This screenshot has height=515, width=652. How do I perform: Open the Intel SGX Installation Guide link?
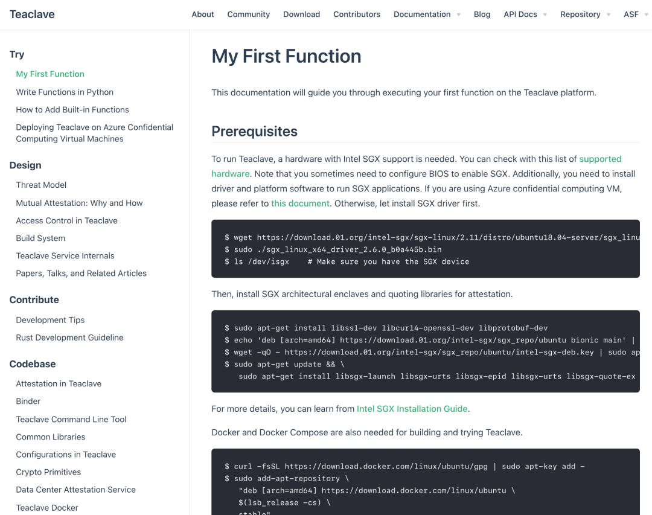point(412,409)
